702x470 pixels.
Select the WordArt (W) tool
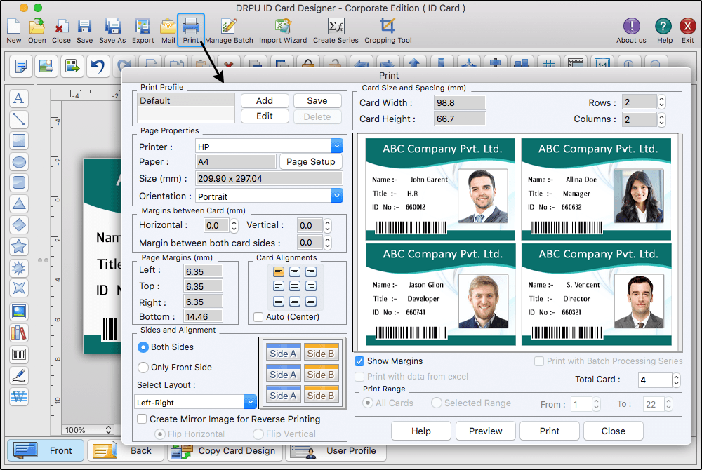pos(19,396)
